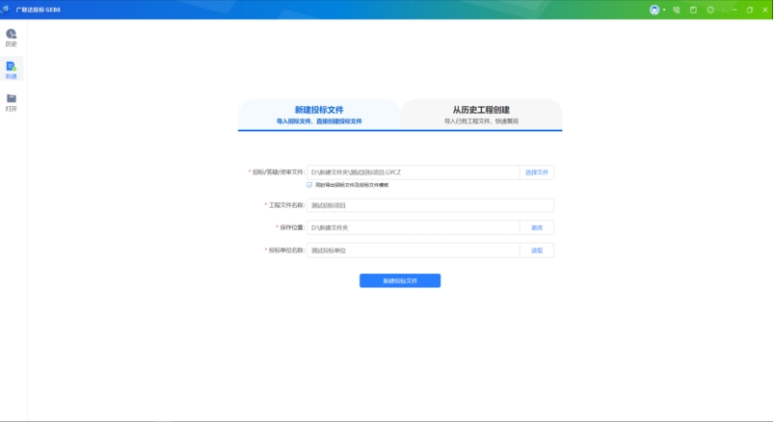Click the clipboard icon in title bar
Screen dimensions: 774x422
point(693,10)
